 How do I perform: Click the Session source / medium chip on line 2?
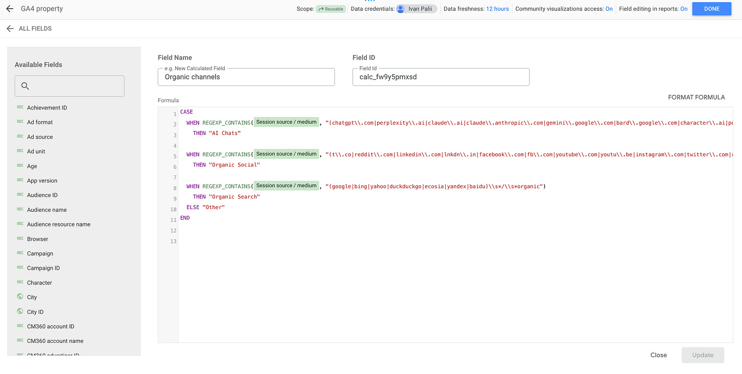[286, 122]
